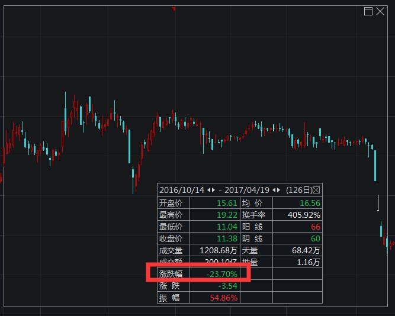Step the start date 2016/10/14 forward one day
This screenshot has width=395, height=316.
[x=213, y=190]
